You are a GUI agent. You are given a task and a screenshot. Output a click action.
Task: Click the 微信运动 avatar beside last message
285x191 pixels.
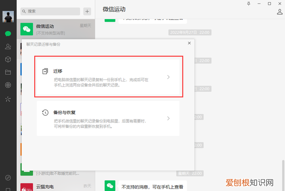(x=110, y=186)
